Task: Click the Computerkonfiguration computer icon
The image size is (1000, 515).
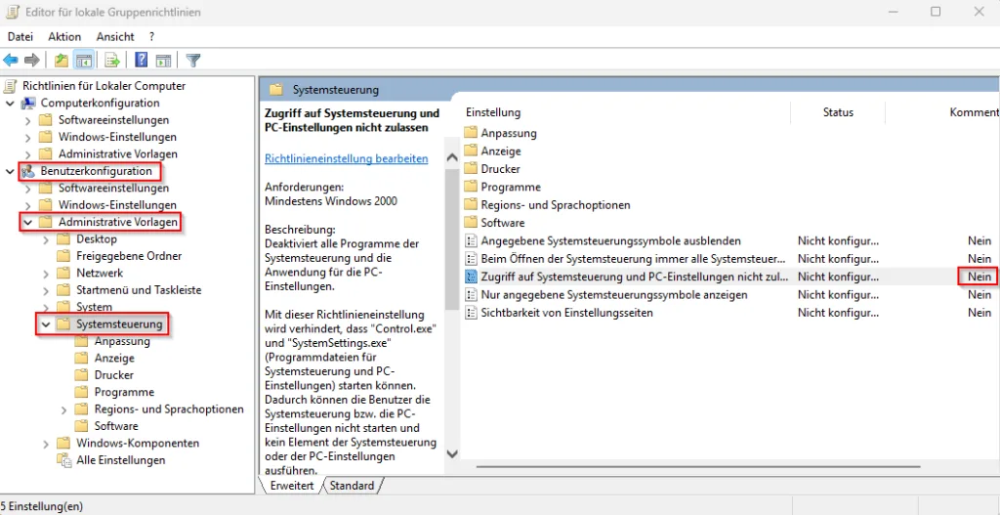Action: (29, 103)
